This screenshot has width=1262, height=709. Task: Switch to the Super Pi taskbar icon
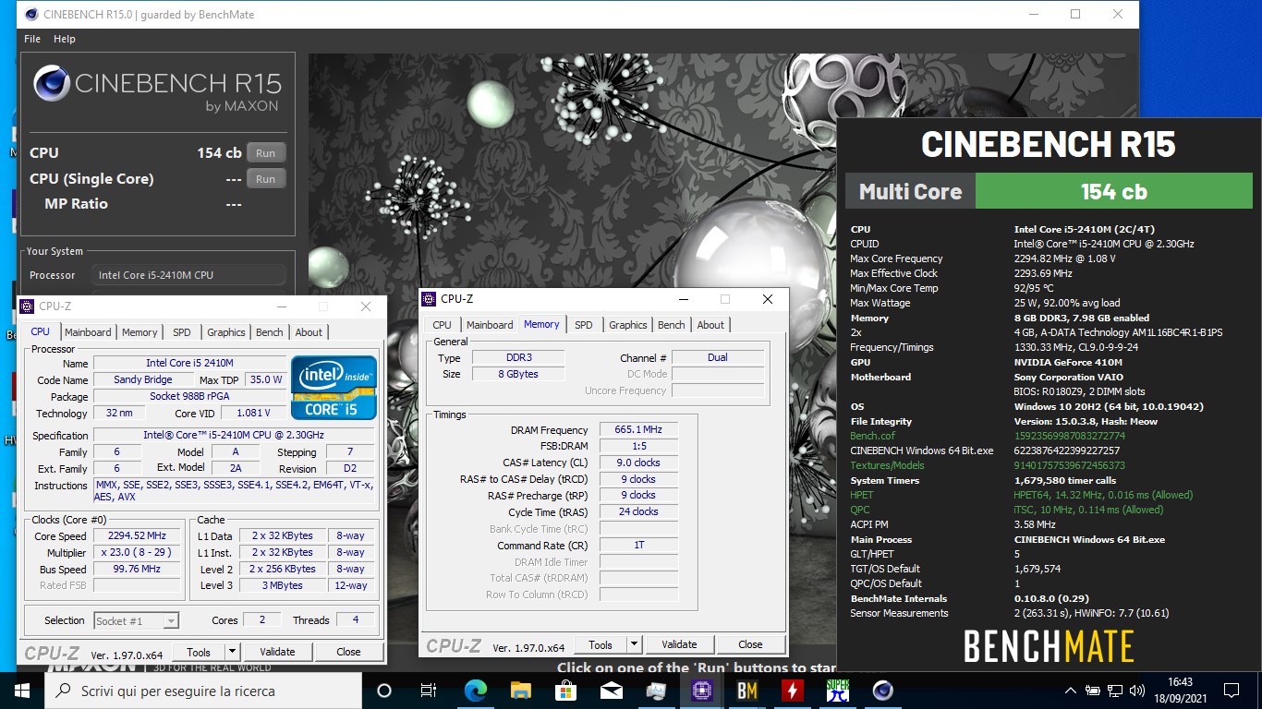(x=837, y=691)
